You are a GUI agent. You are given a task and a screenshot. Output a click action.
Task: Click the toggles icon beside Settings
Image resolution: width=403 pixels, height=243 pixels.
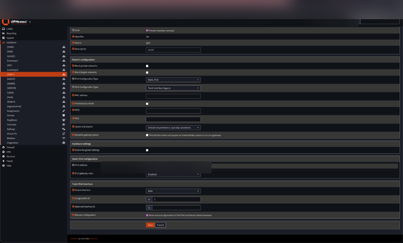(x=64, y=129)
